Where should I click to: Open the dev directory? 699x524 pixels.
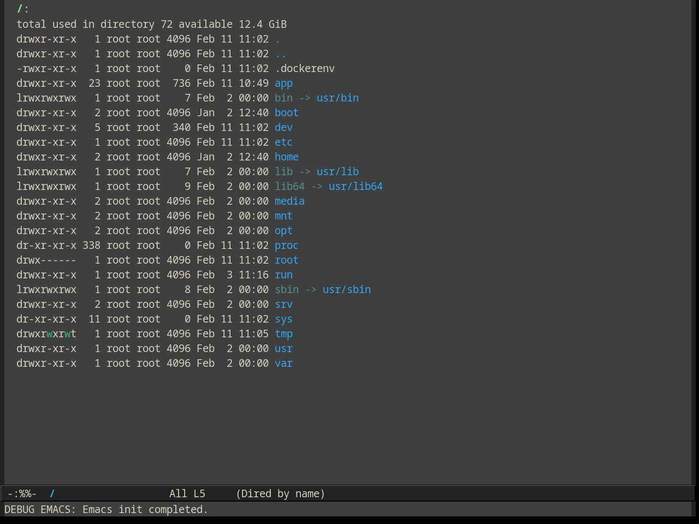coord(283,128)
